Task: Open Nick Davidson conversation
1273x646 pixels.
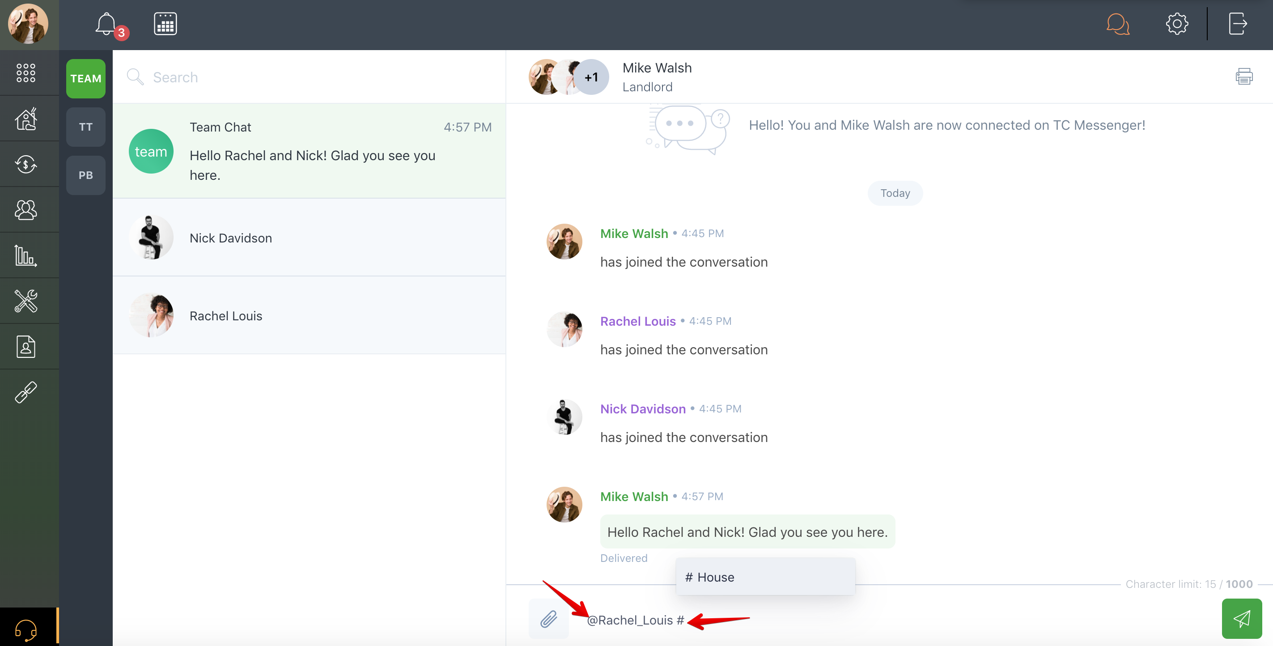Action: [x=310, y=238]
